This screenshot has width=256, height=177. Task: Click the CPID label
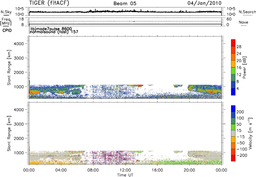coord(7,30)
